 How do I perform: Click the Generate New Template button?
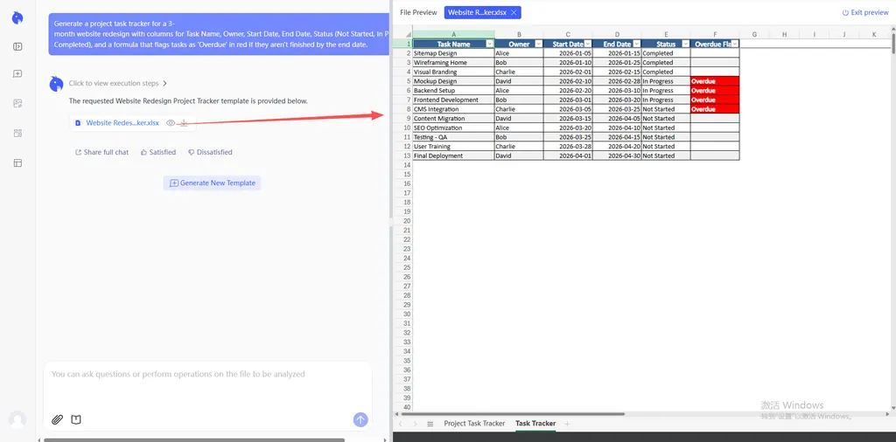click(212, 183)
